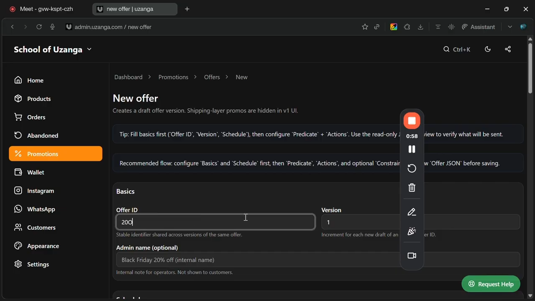535x301 pixels.
Task: Click the confetti effects icon in the recorder
Action: click(412, 231)
